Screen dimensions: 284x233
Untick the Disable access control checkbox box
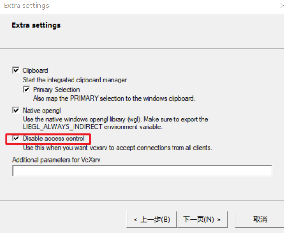(x=16, y=139)
